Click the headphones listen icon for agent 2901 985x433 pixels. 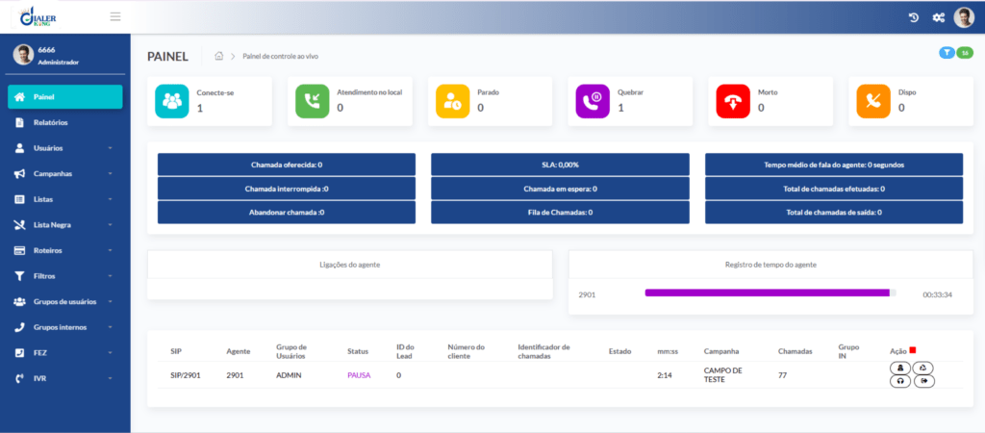click(x=901, y=381)
